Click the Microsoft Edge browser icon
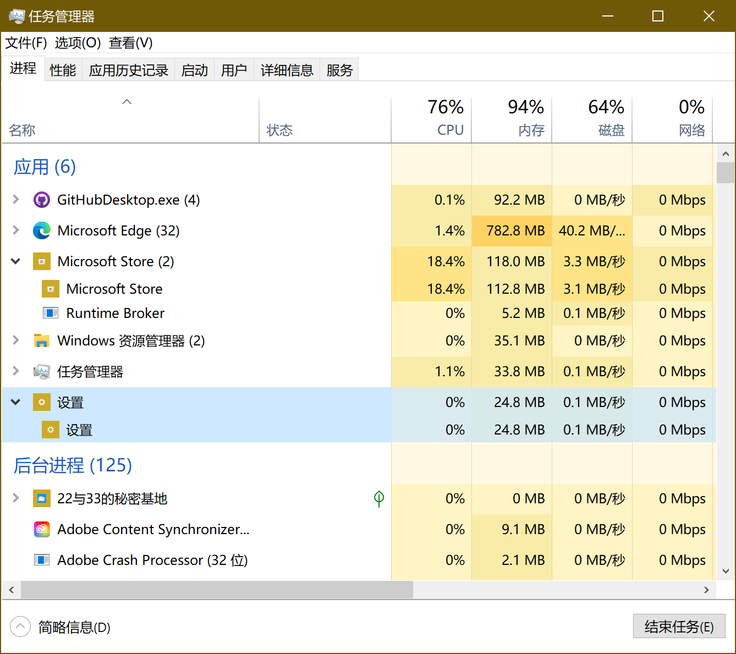The height and width of the screenshot is (654, 736). (x=42, y=230)
